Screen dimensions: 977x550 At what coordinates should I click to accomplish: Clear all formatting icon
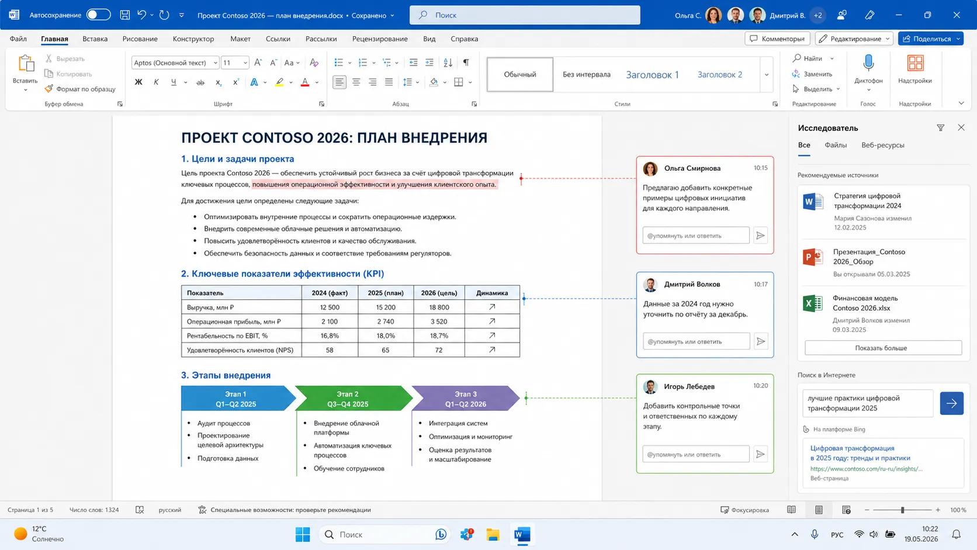[x=314, y=63]
